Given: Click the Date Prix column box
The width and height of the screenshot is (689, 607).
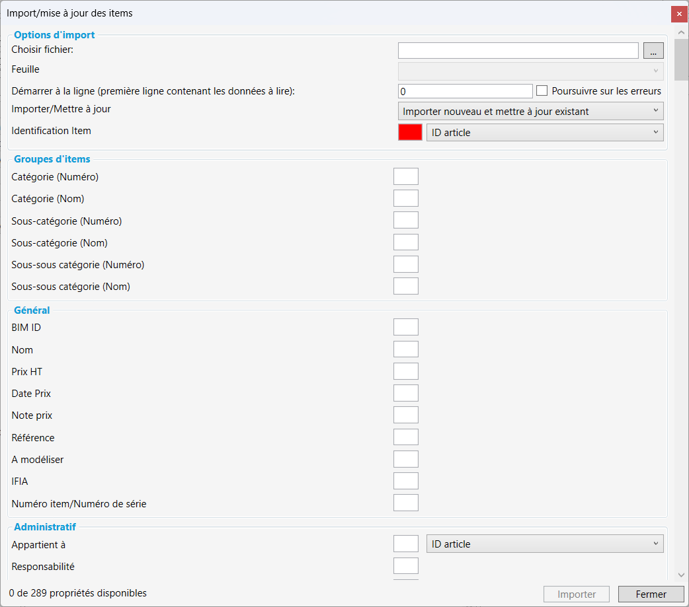Looking at the screenshot, I should click(406, 393).
